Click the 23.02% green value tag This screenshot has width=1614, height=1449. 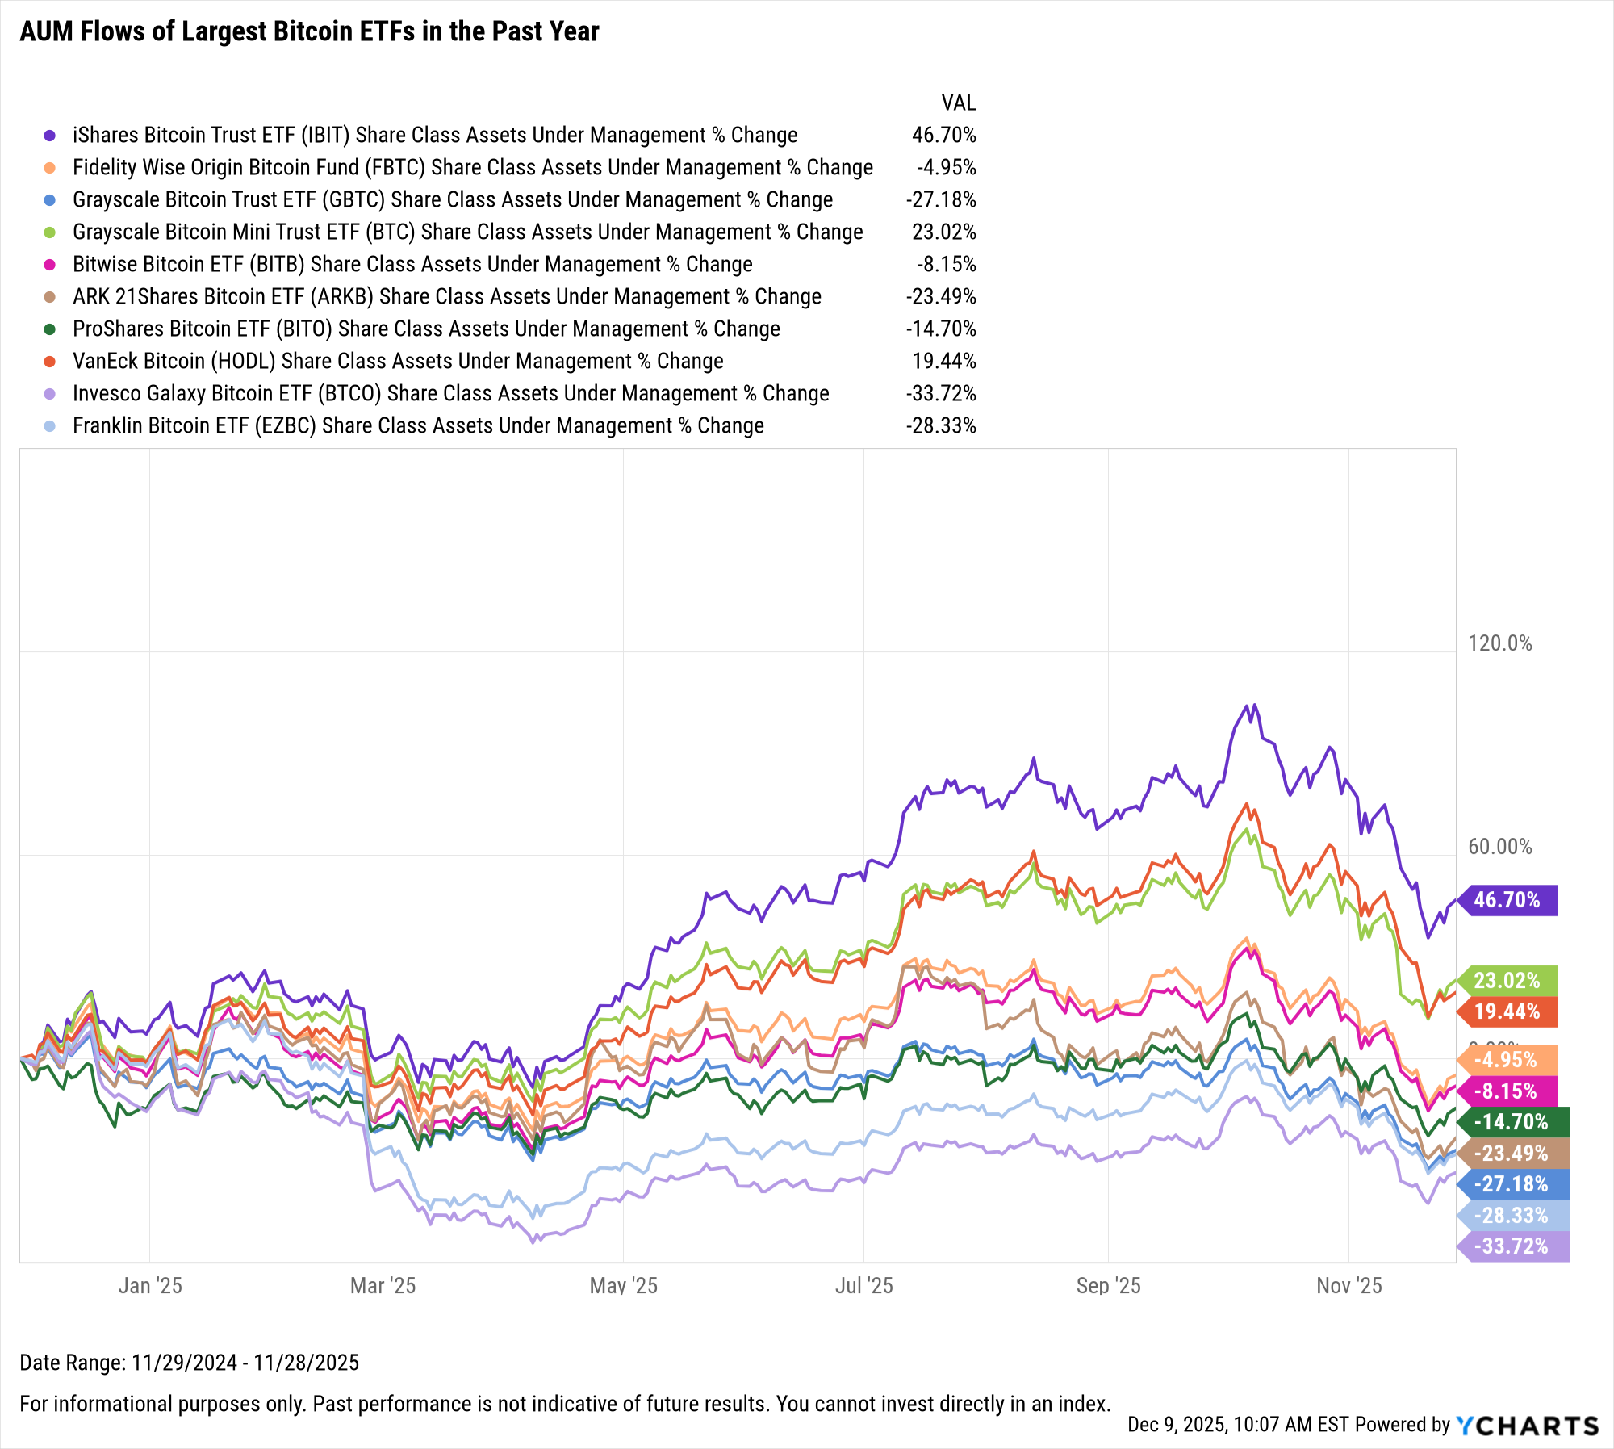tap(1507, 981)
